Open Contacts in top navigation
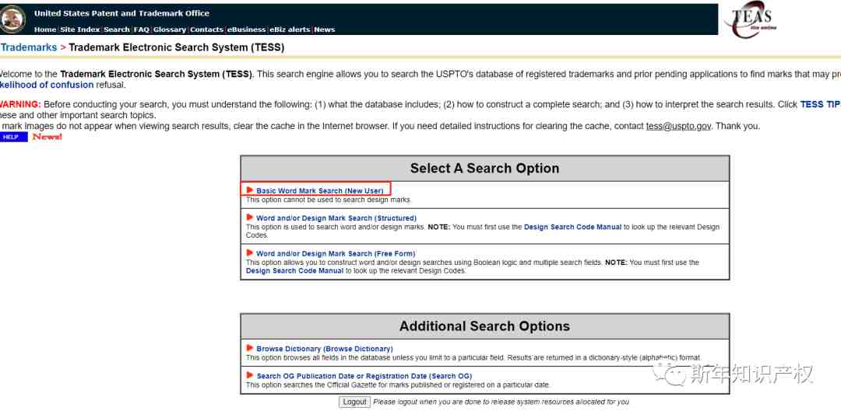Image resolution: width=841 pixels, height=411 pixels. click(x=206, y=30)
